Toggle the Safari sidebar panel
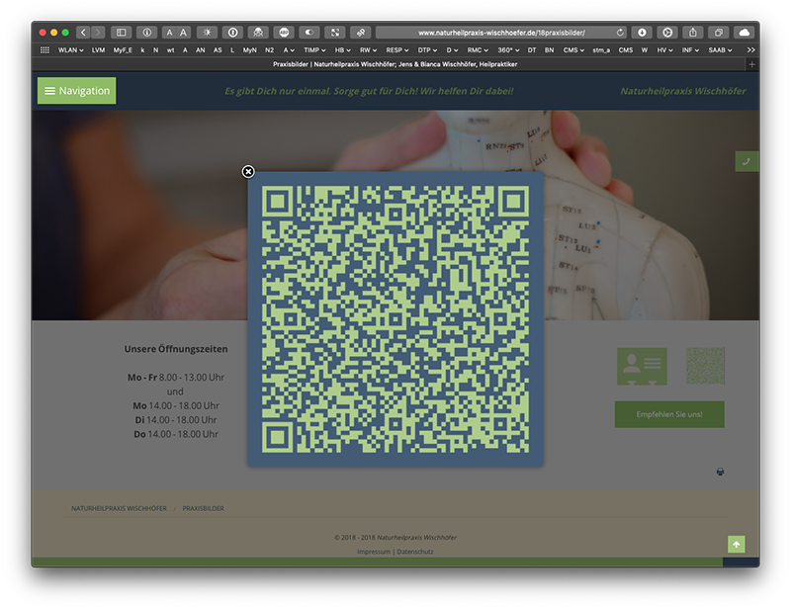This screenshot has width=791, height=609. (121, 33)
